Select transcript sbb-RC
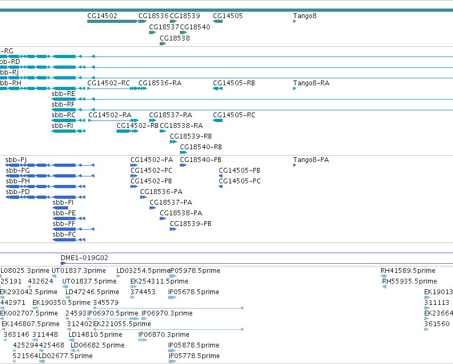Image resolution: width=453 pixels, height=364 pixels. coord(69,120)
